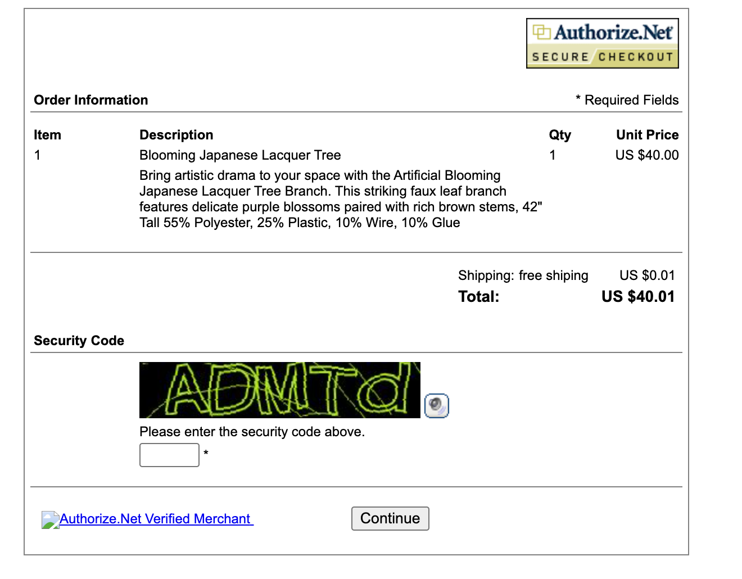742x579 pixels.
Task: Click the bold US $40.01 total amount
Action: coord(637,297)
